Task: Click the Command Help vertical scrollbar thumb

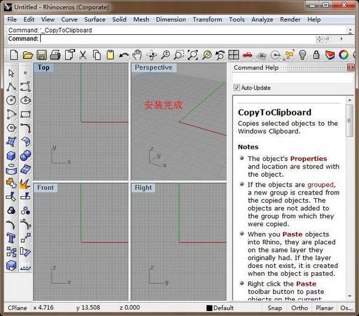Action: (350, 120)
